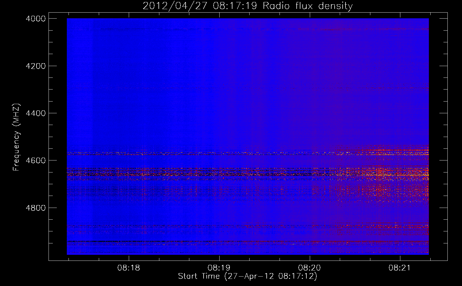Click the 4400 frequency axis label

[36, 113]
